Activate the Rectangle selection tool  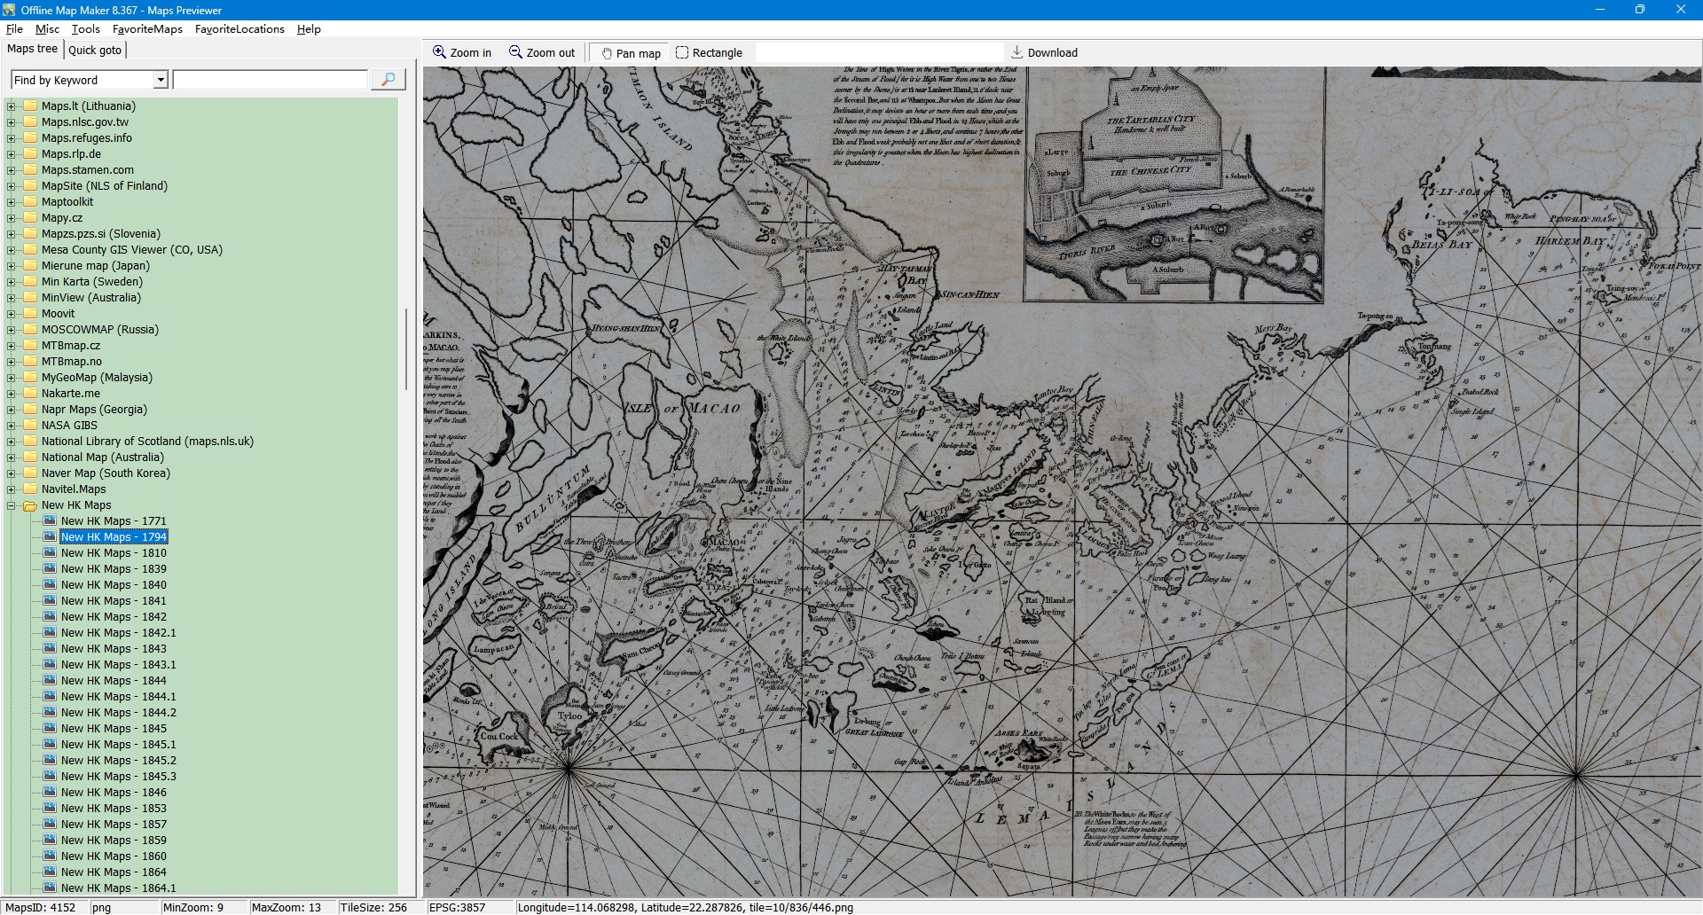(x=682, y=52)
